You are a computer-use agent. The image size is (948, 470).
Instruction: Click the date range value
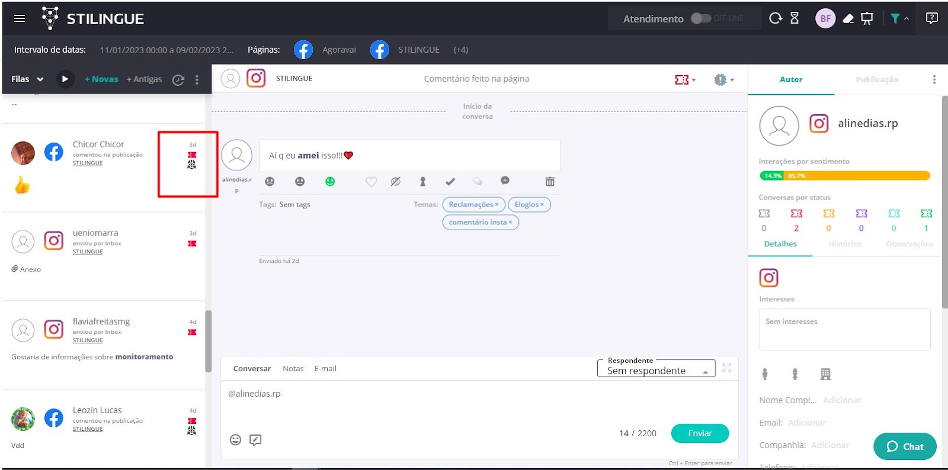[x=166, y=50]
